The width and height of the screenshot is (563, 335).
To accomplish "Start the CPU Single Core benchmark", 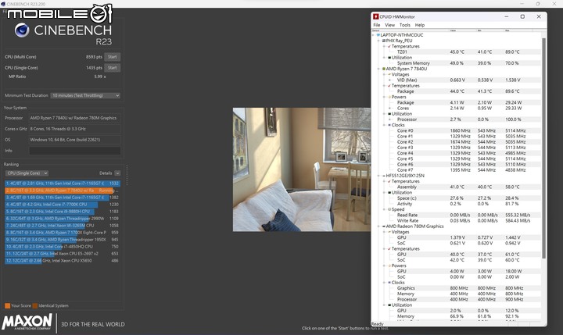I will pos(113,67).
